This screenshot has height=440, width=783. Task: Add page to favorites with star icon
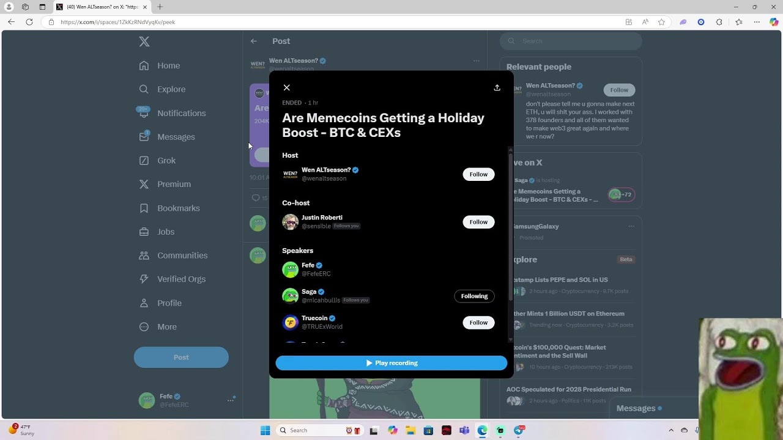click(661, 22)
